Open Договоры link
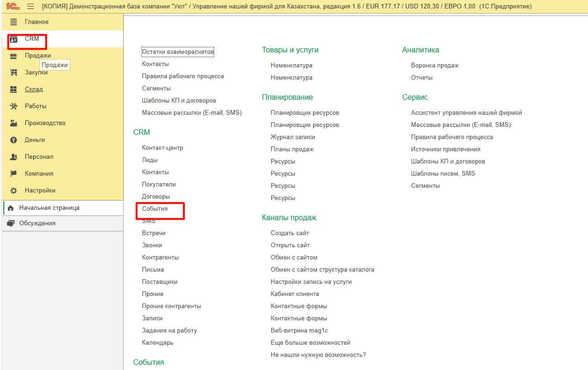This screenshot has height=370, width=588. [x=156, y=197]
